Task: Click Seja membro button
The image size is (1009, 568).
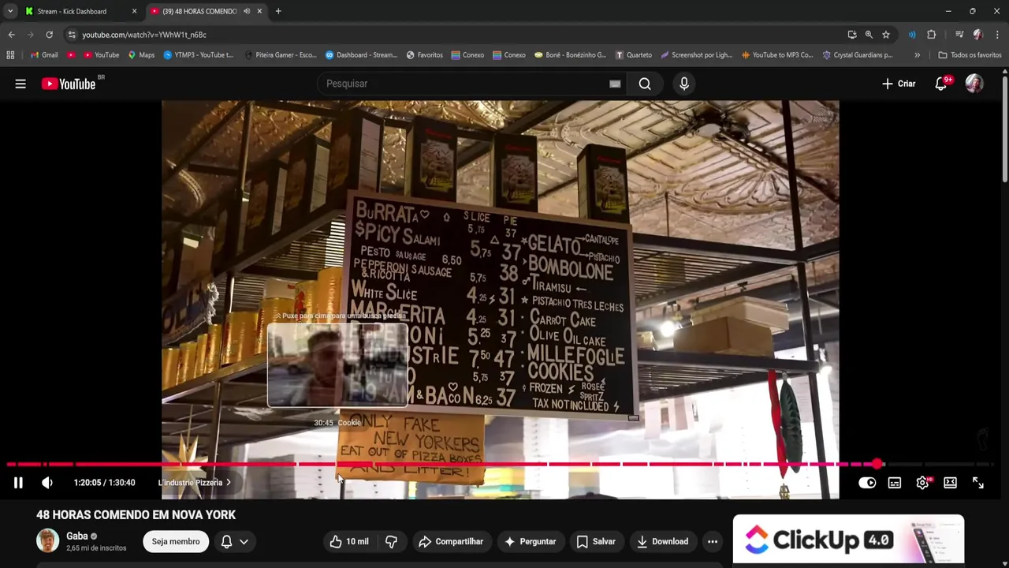Action: tap(176, 541)
